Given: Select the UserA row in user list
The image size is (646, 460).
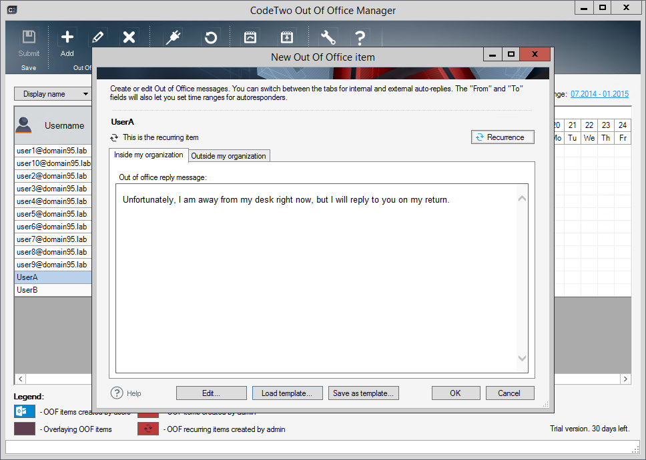Looking at the screenshot, I should click(53, 277).
